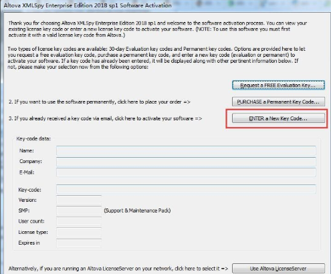Click the step 2 place your order text
331x274 pixels.
click(x=99, y=102)
